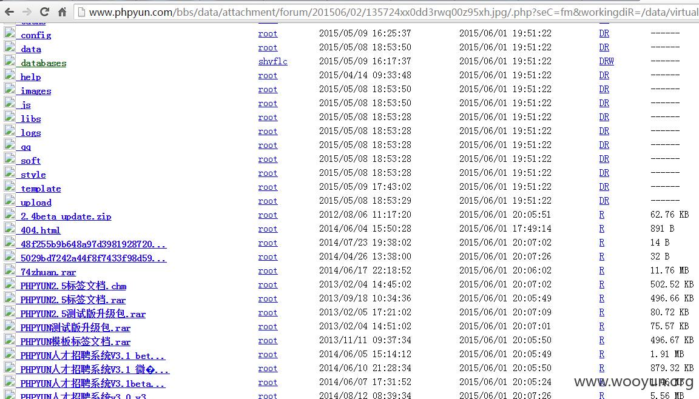The width and height of the screenshot is (699, 399).
Task: Open the 404.html file link
Action: pyautogui.click(x=40, y=230)
